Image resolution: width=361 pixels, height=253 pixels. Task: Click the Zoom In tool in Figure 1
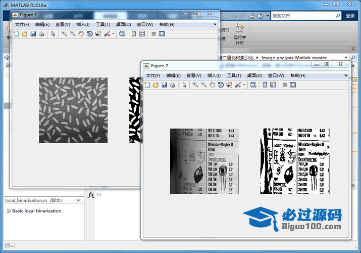coord(64,34)
